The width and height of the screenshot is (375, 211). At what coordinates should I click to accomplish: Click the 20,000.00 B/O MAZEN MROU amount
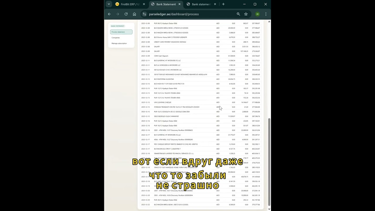(x=231, y=28)
